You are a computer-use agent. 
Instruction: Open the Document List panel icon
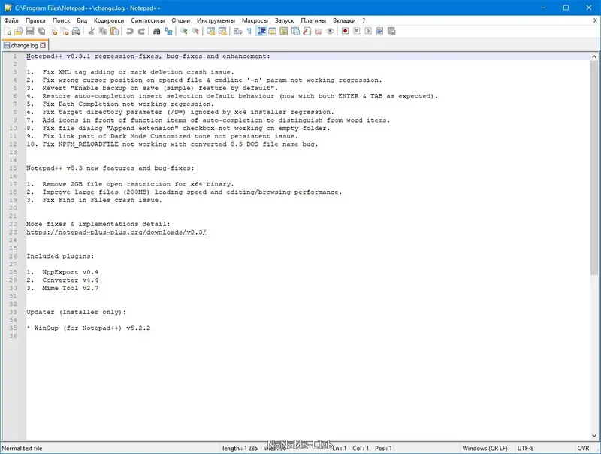click(x=295, y=32)
